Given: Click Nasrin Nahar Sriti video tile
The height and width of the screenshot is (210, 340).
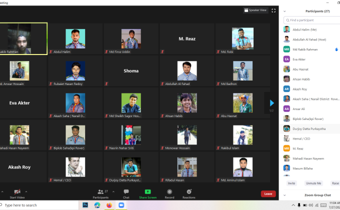Looking at the screenshot, I should (131, 135).
